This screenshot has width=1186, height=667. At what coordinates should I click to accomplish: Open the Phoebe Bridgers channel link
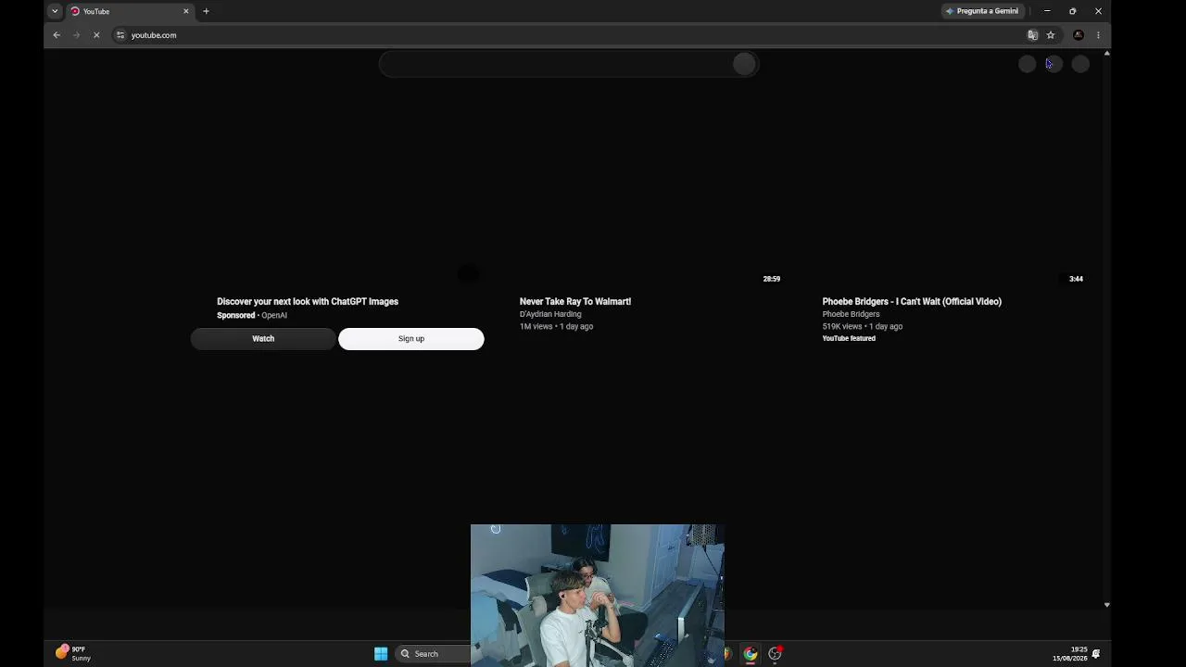(851, 314)
